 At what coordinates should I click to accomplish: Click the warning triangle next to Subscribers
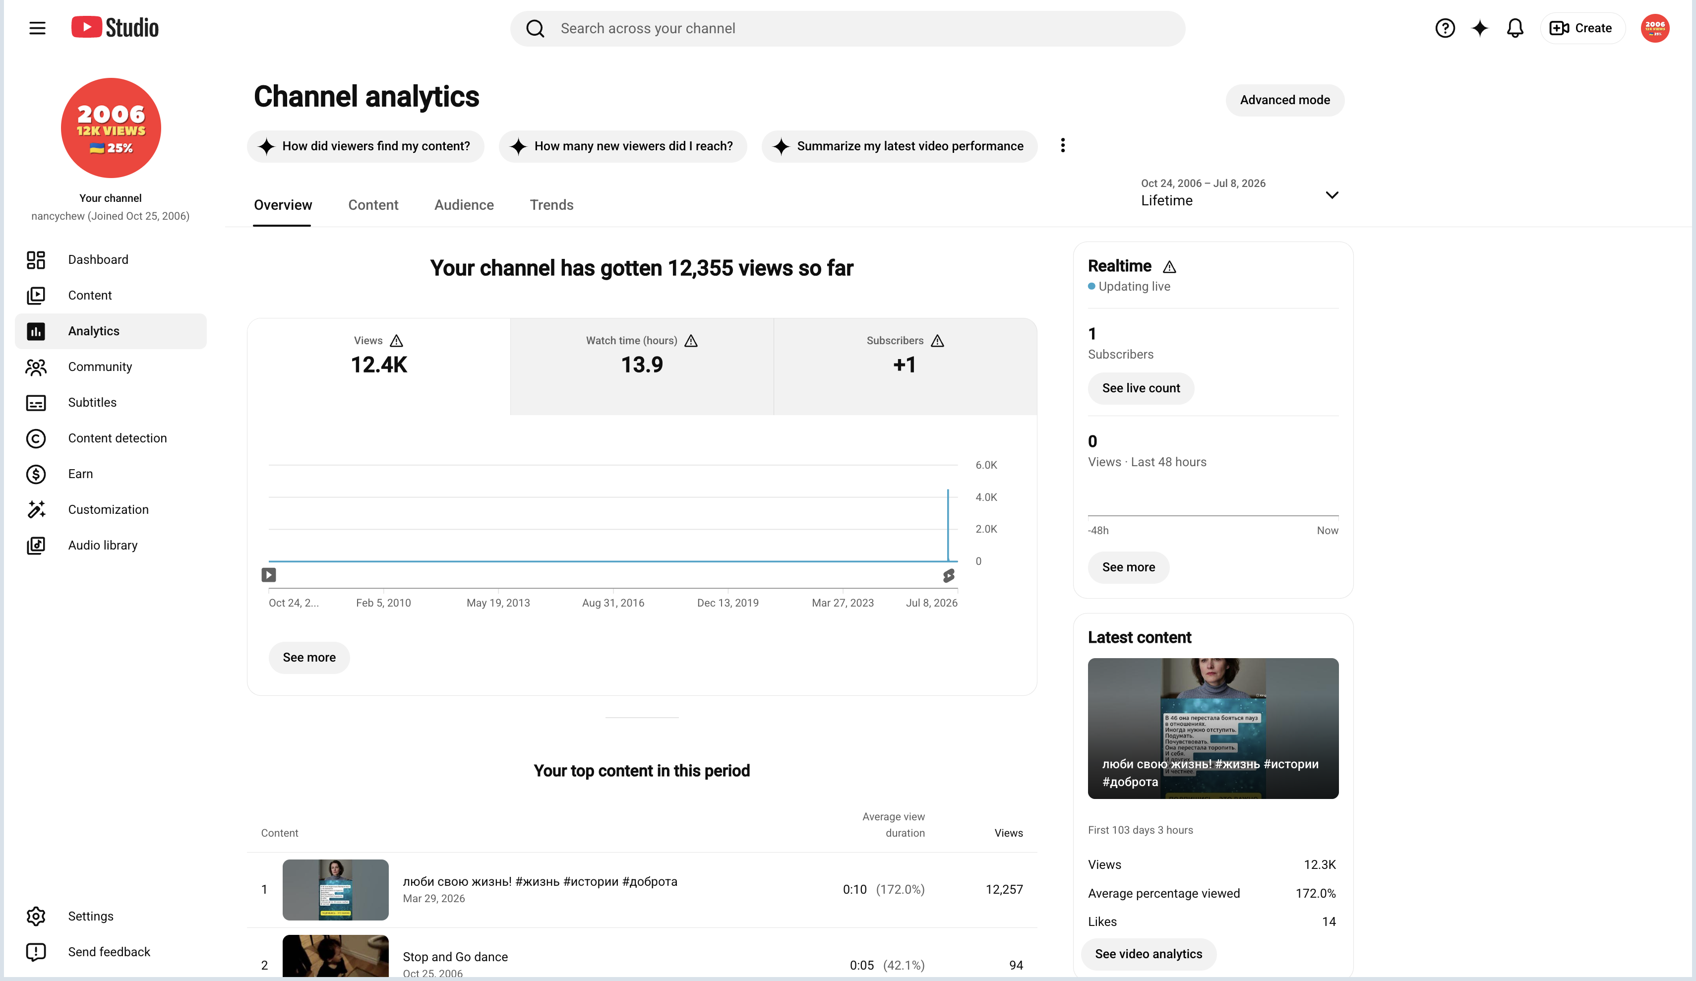937,341
